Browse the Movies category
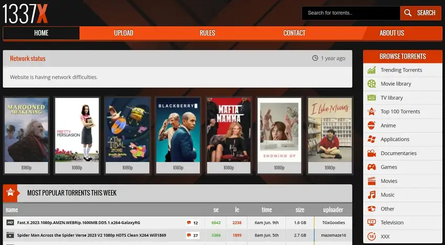Image resolution: width=445 pixels, height=245 pixels. tap(389, 181)
